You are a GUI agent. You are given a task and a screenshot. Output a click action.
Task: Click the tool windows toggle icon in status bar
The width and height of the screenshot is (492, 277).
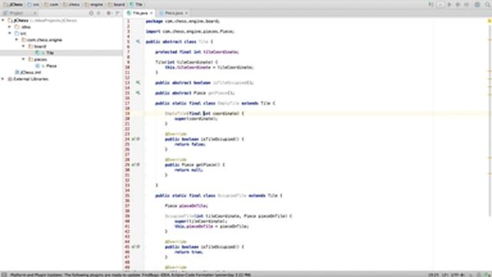point(4,275)
